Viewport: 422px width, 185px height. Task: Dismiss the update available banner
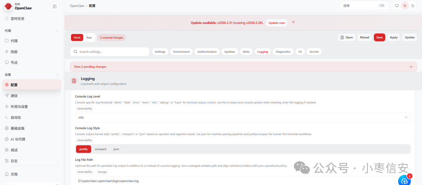tap(293, 22)
